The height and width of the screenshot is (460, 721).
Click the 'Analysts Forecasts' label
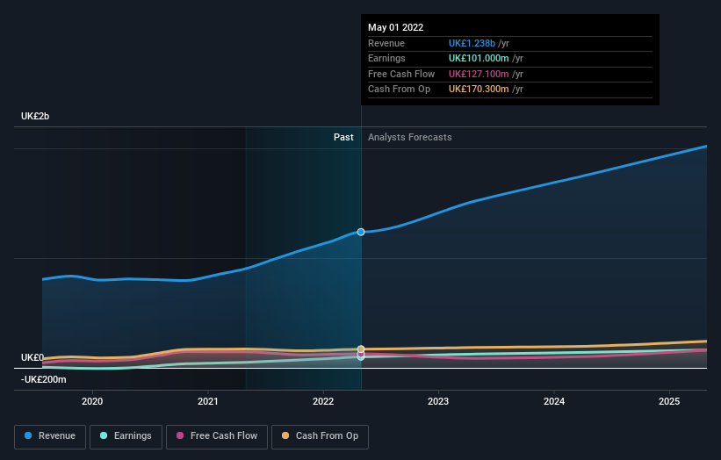[410, 137]
